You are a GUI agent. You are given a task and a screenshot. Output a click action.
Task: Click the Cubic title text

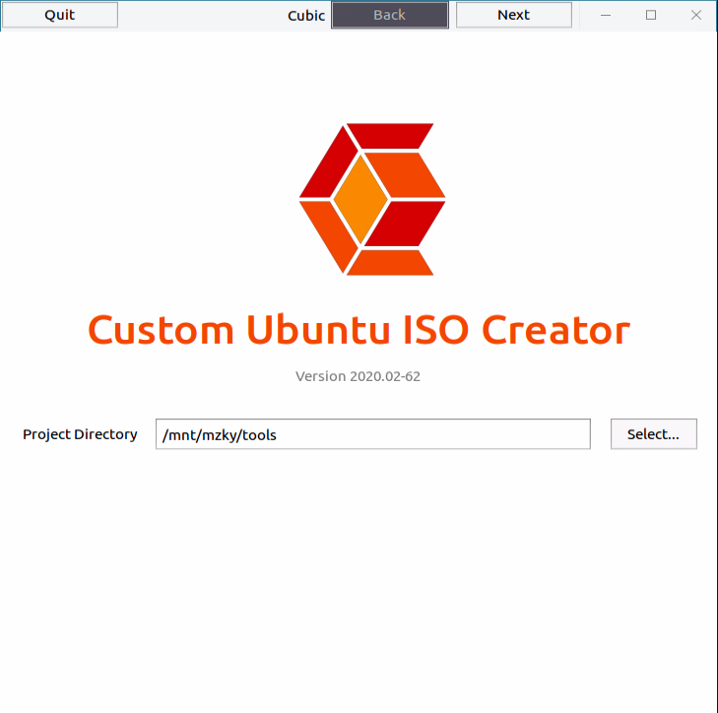coord(306,15)
